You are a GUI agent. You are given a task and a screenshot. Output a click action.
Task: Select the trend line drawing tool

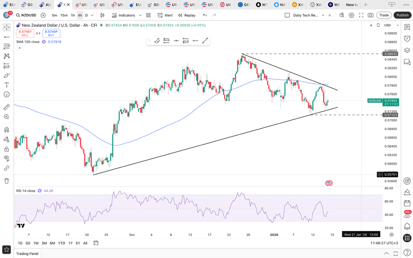7,37
